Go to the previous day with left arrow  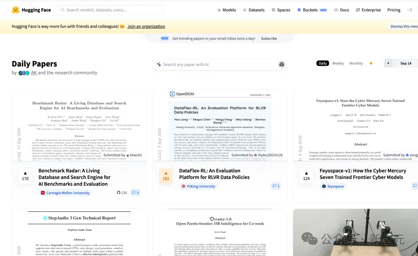388,63
